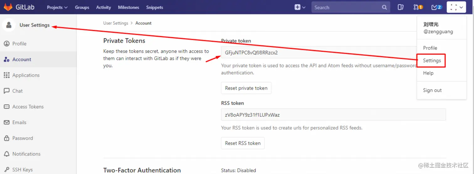Click User Settings breadcrumb link
The image size is (474, 174).
click(x=116, y=23)
